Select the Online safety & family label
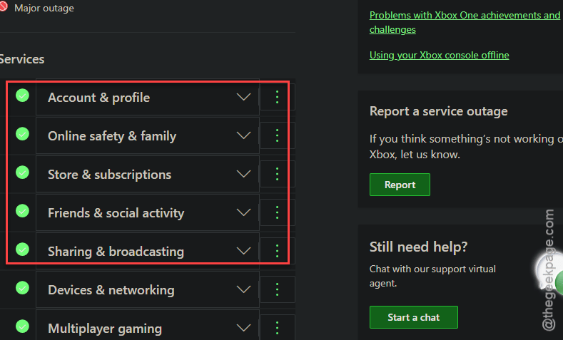The width and height of the screenshot is (563, 340). (112, 136)
